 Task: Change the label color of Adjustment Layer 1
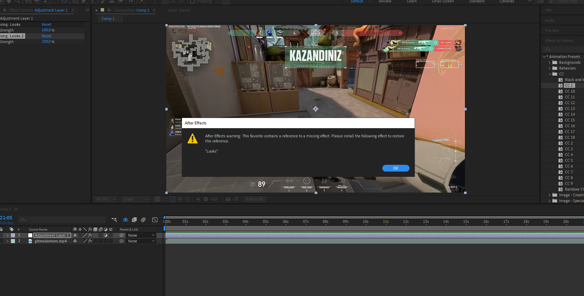pyautogui.click(x=13, y=235)
